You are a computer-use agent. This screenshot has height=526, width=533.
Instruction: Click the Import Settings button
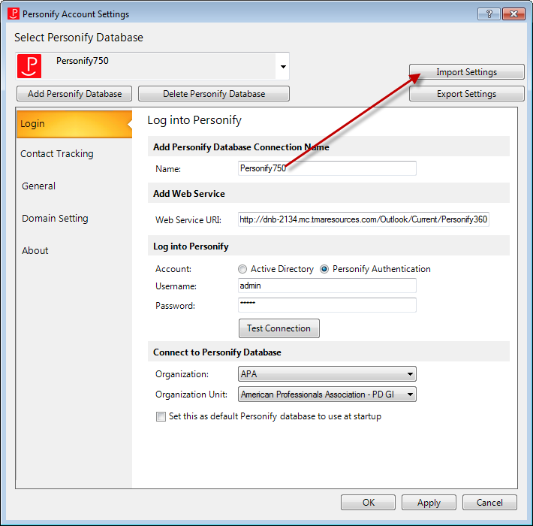coord(467,72)
